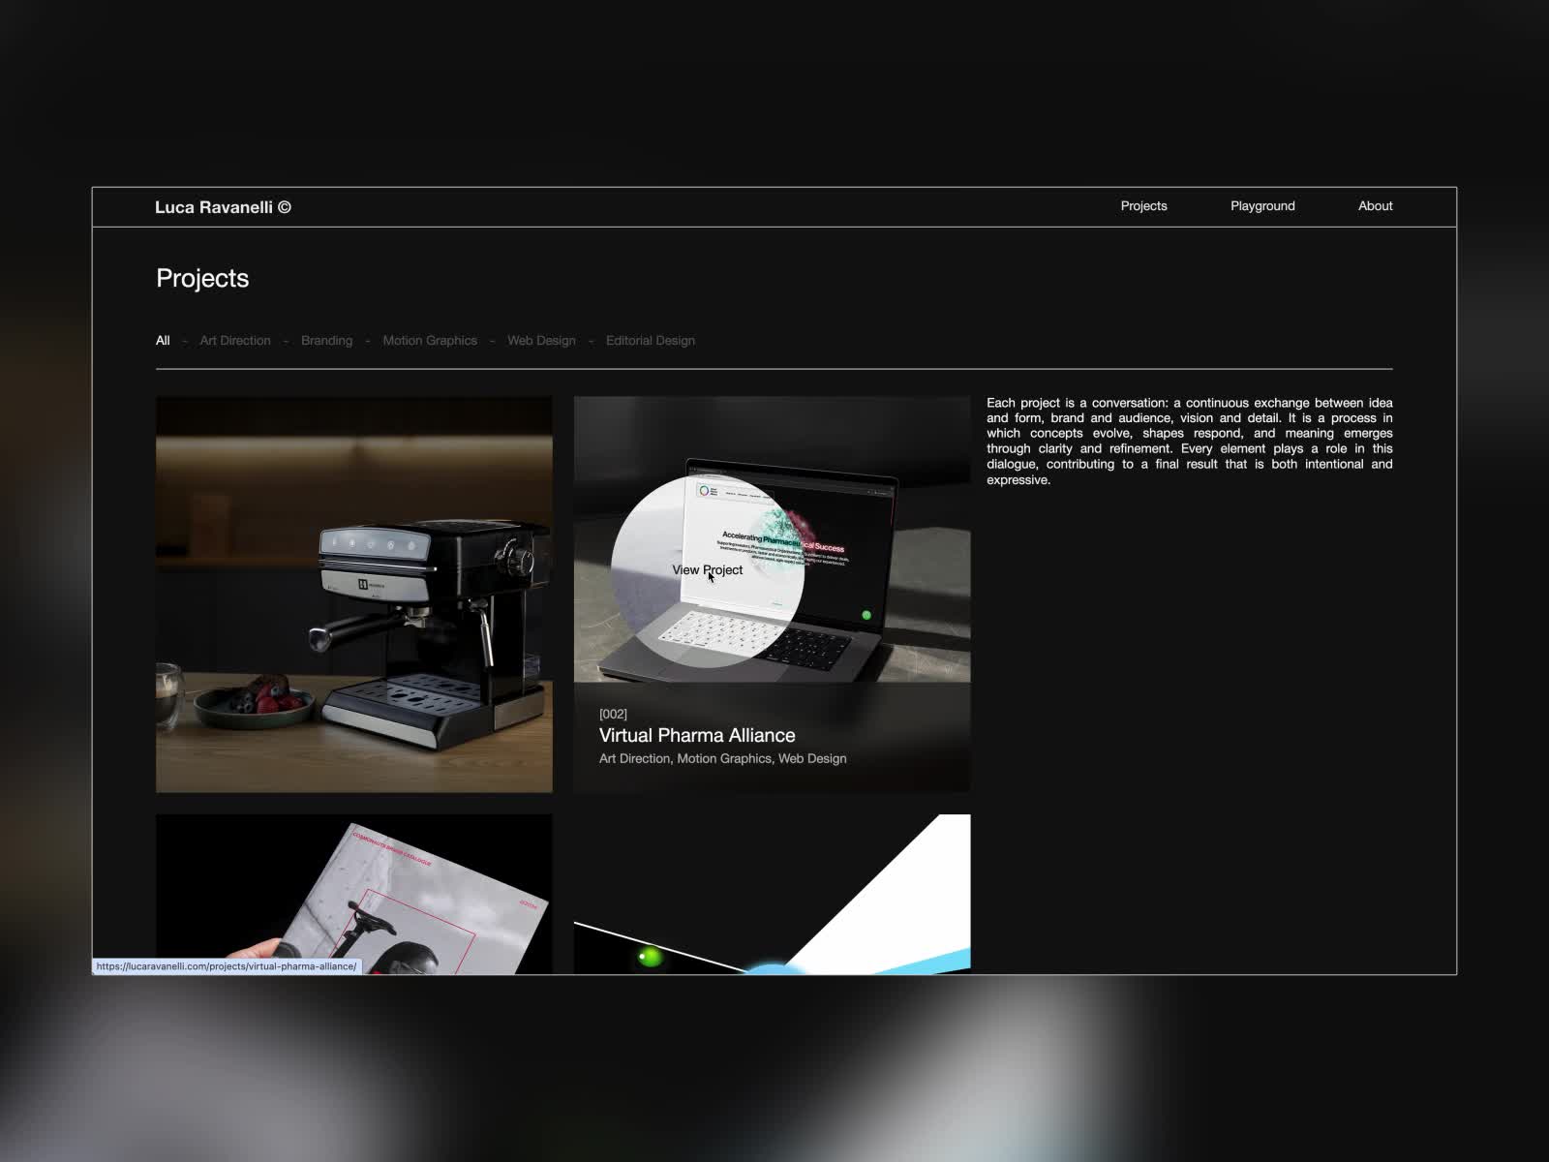Show Editorial Design projects

point(650,341)
